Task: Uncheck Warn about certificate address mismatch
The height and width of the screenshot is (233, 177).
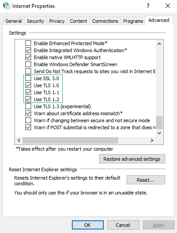Action: tap(28, 113)
